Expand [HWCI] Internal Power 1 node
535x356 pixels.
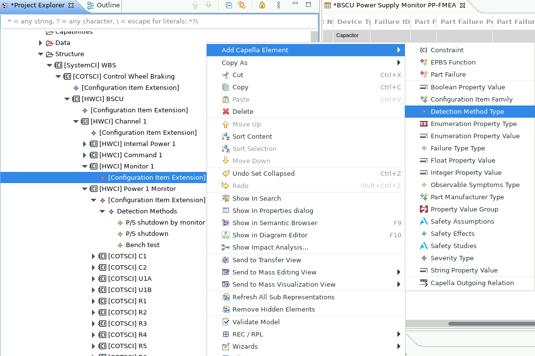[x=85, y=144]
